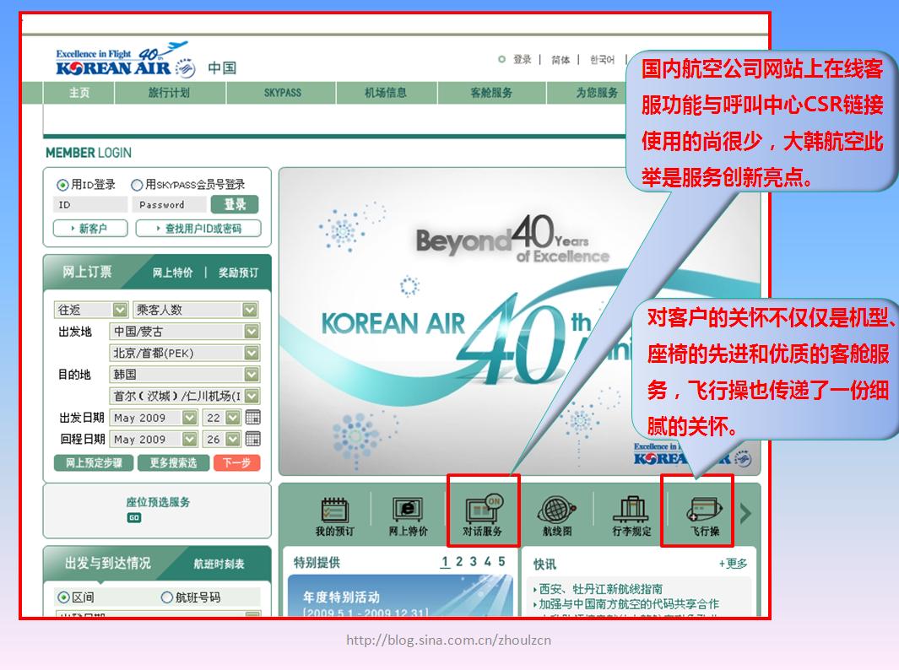Open calendar picker for 回程日期
The image size is (899, 670).
tap(253, 439)
